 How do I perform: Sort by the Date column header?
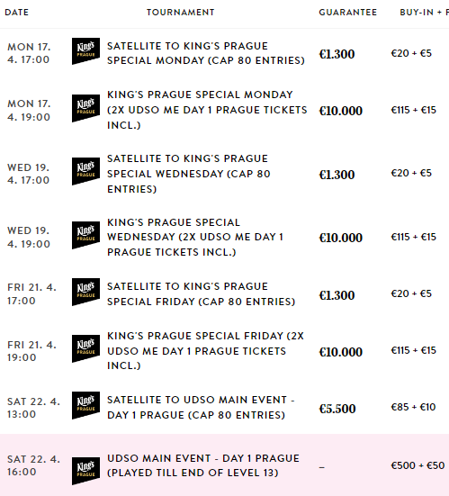click(17, 13)
